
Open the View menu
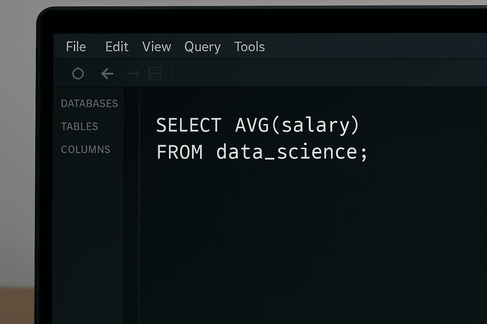(x=157, y=47)
